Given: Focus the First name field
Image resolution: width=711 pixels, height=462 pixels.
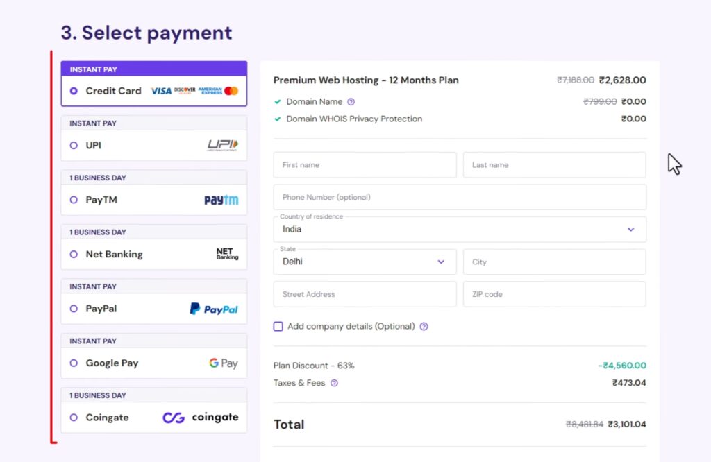Looking at the screenshot, I should point(365,165).
